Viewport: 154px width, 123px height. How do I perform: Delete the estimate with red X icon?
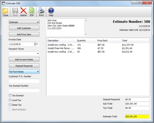[23, 11]
